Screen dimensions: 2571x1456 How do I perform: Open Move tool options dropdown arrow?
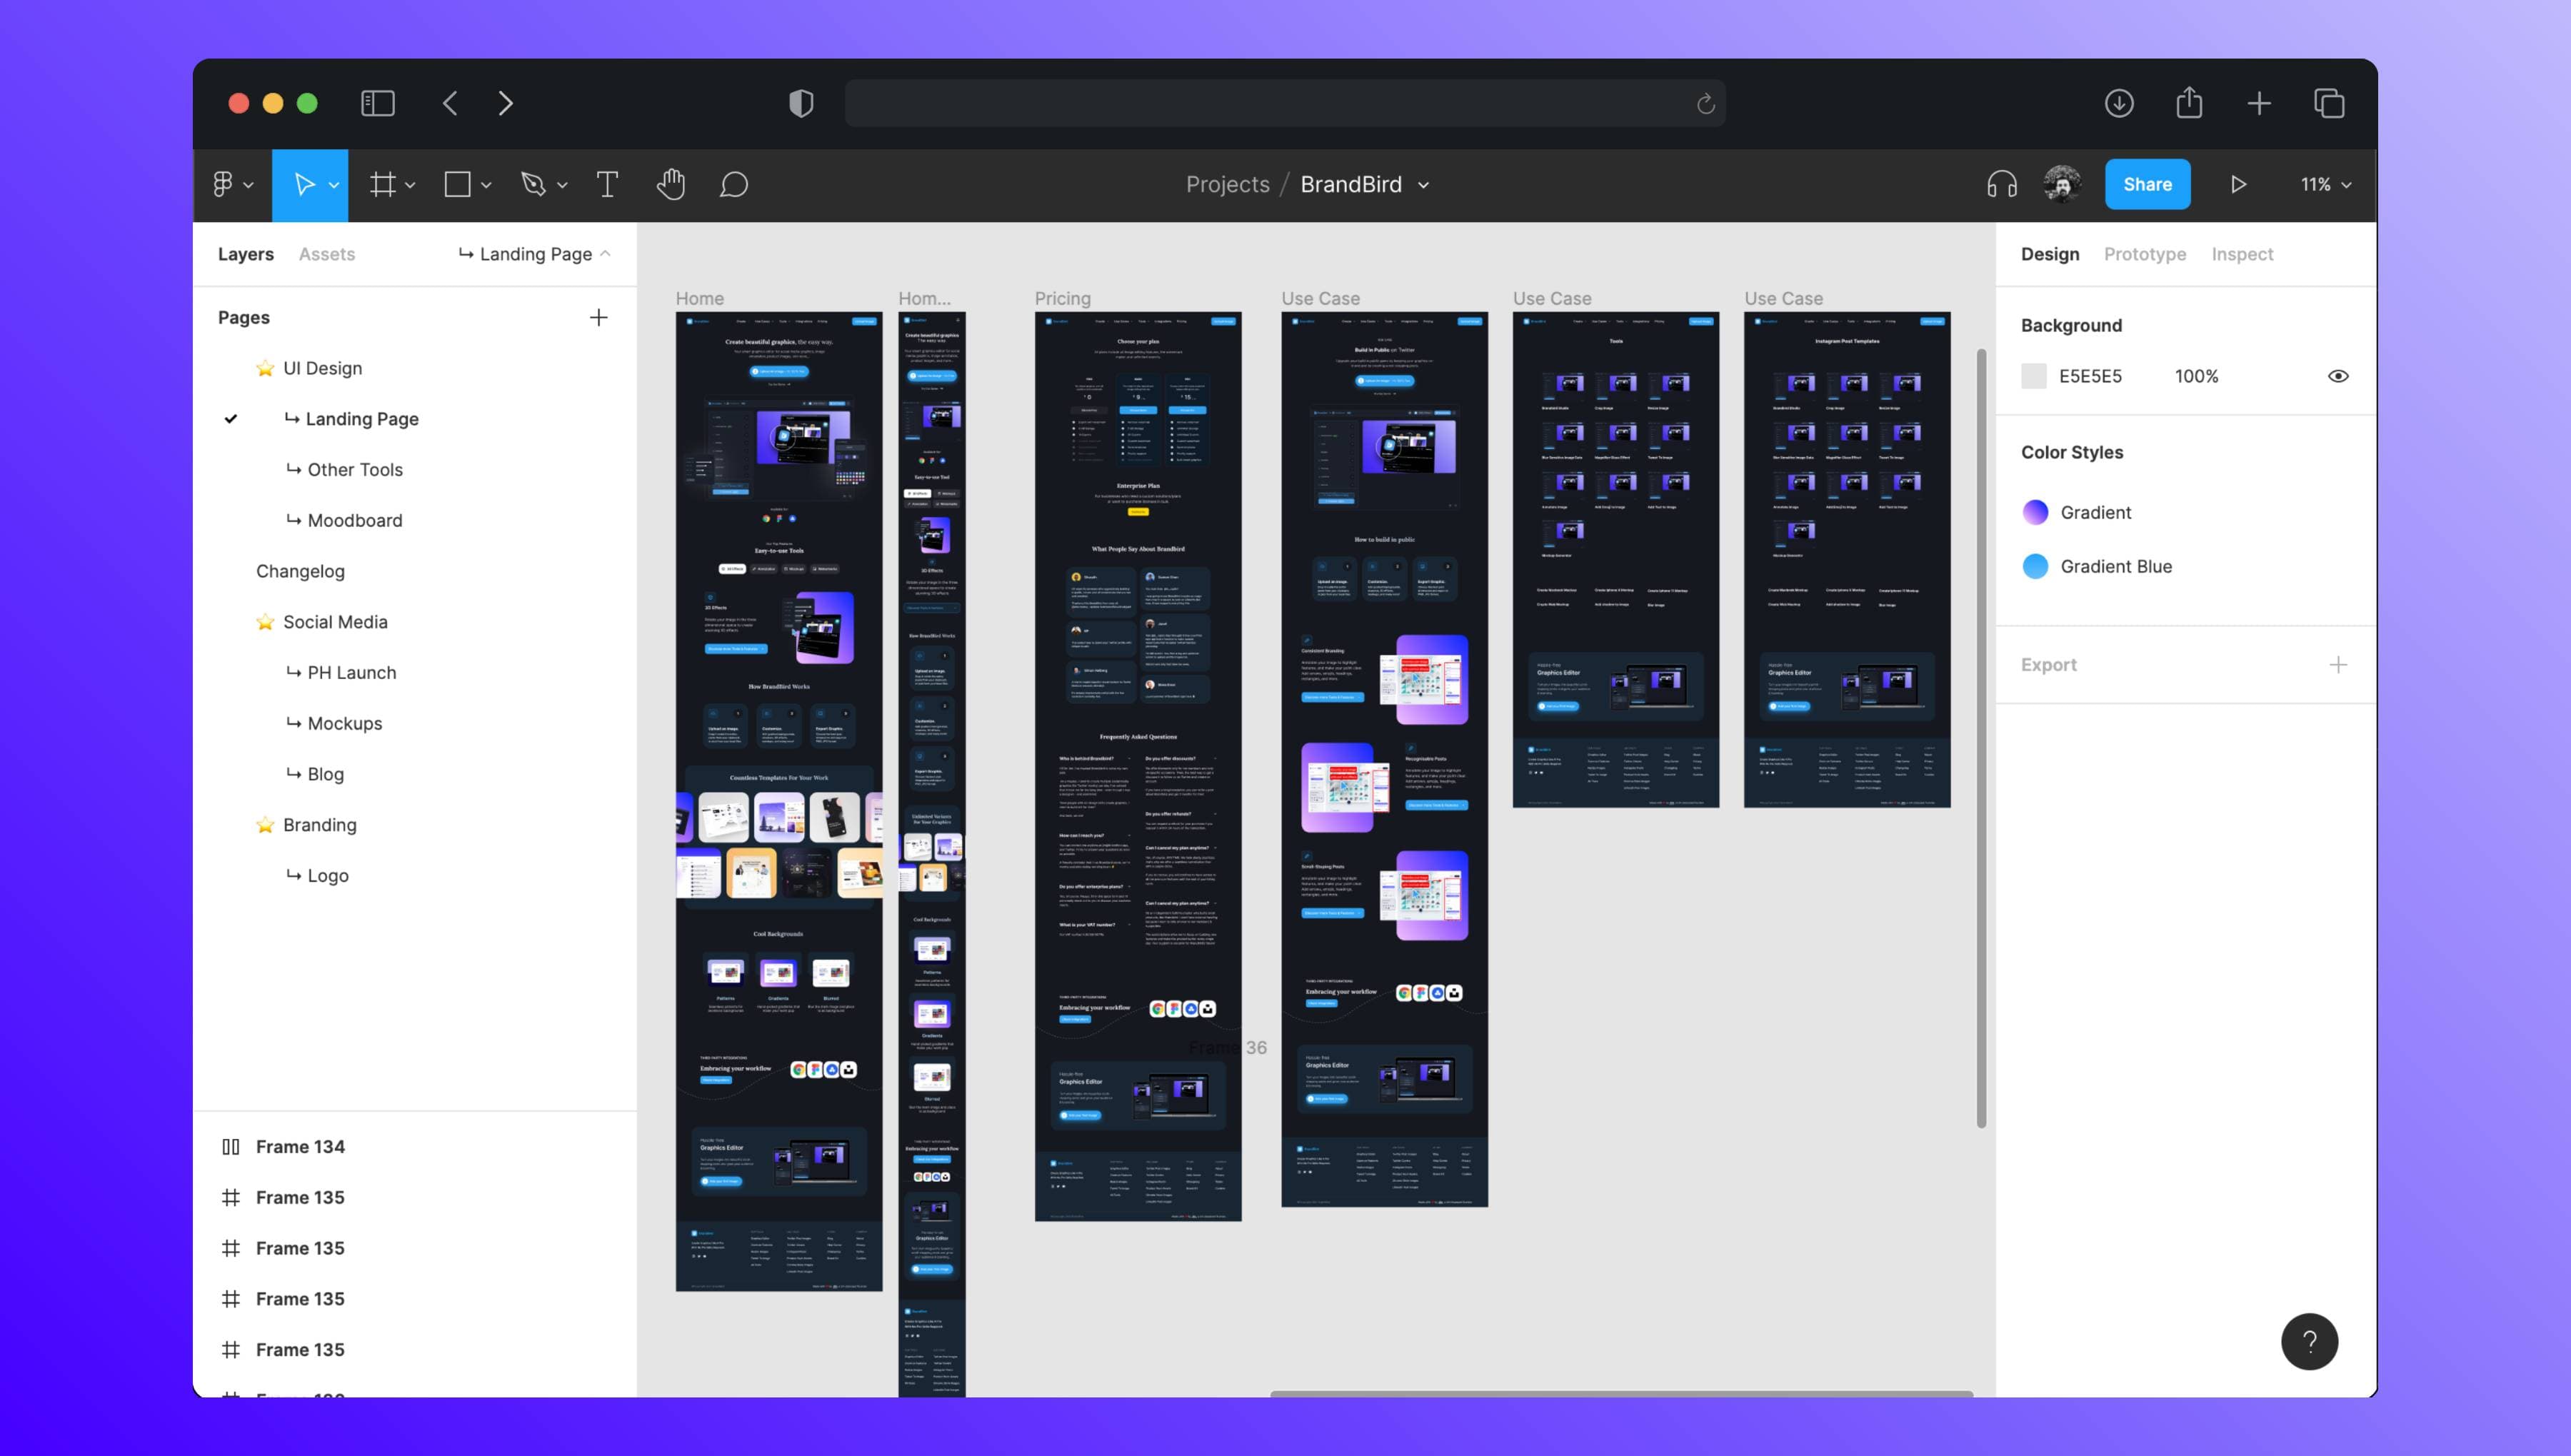point(334,185)
